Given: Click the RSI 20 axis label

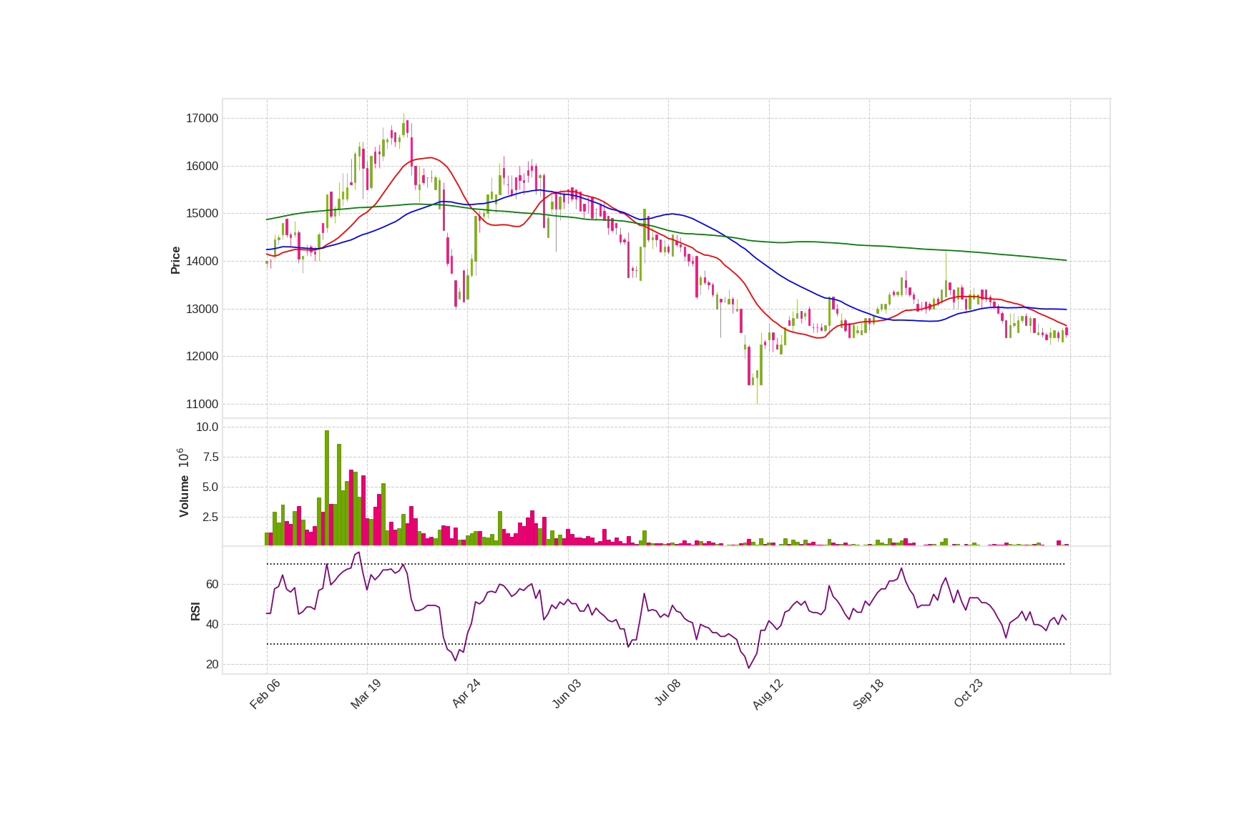Looking at the screenshot, I should pos(212,665).
